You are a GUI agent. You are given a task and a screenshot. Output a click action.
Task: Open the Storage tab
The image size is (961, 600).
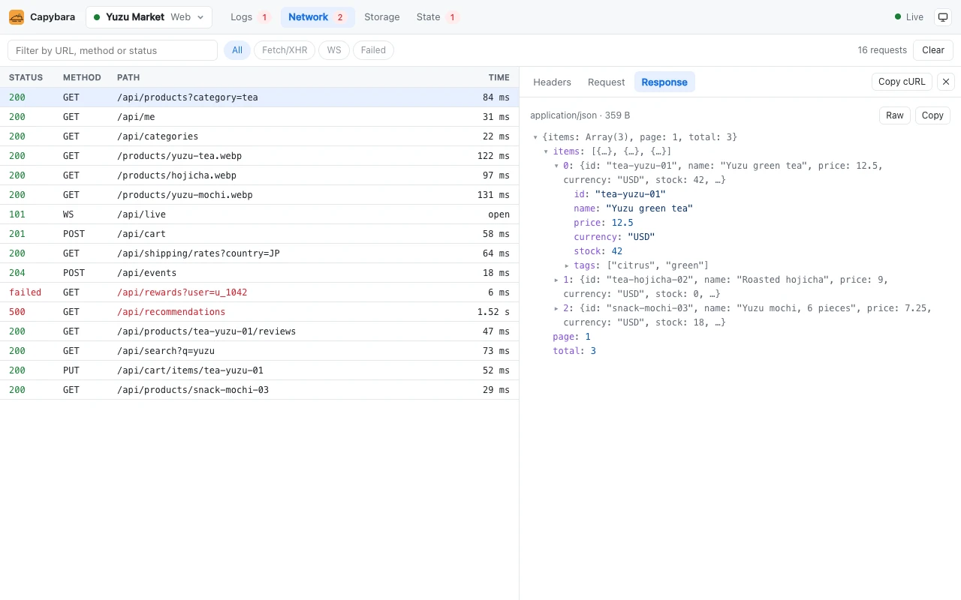(382, 17)
